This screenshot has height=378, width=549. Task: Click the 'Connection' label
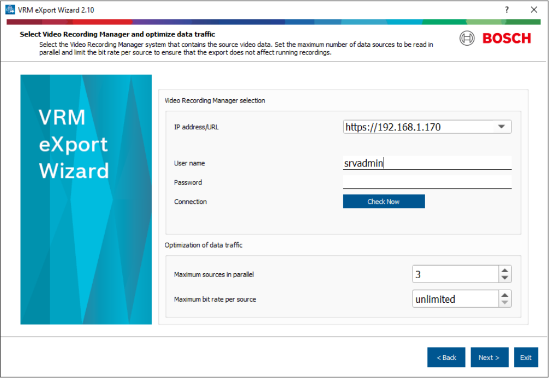click(x=190, y=202)
